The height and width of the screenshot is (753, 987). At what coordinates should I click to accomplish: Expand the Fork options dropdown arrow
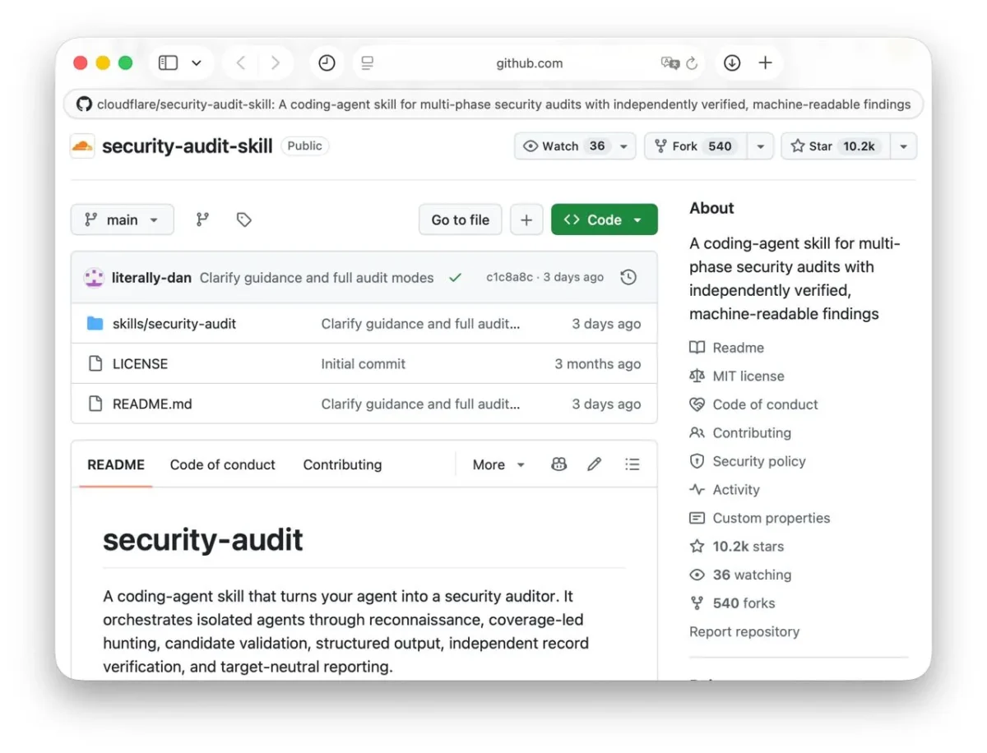[760, 146]
